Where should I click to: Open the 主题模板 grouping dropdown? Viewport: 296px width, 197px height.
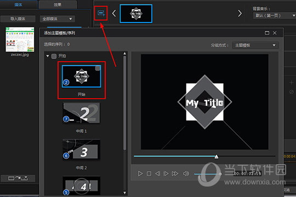coord(255,45)
